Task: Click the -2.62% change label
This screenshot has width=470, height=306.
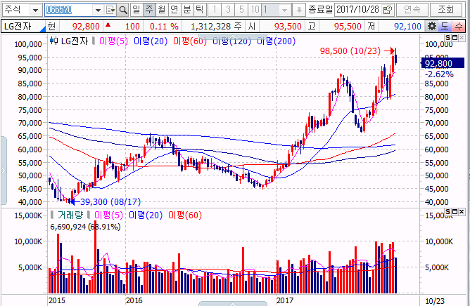Action: pos(439,74)
